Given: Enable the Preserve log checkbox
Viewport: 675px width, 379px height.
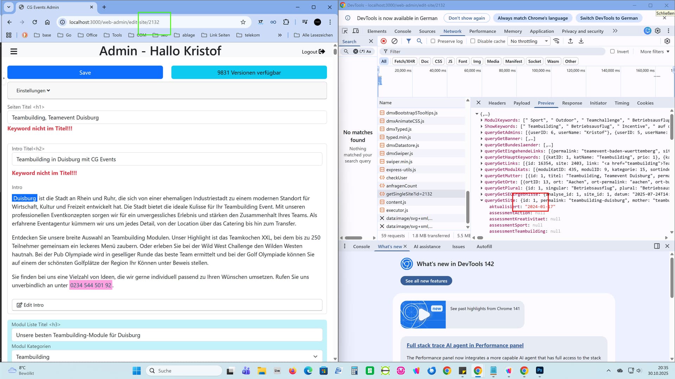Looking at the screenshot, I should (433, 41).
